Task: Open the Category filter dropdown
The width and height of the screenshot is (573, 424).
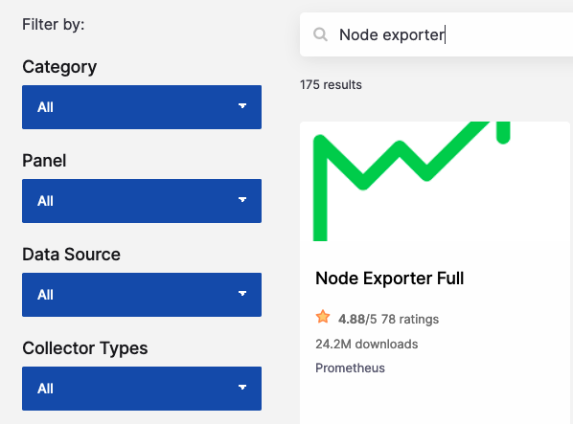Action: 142,107
